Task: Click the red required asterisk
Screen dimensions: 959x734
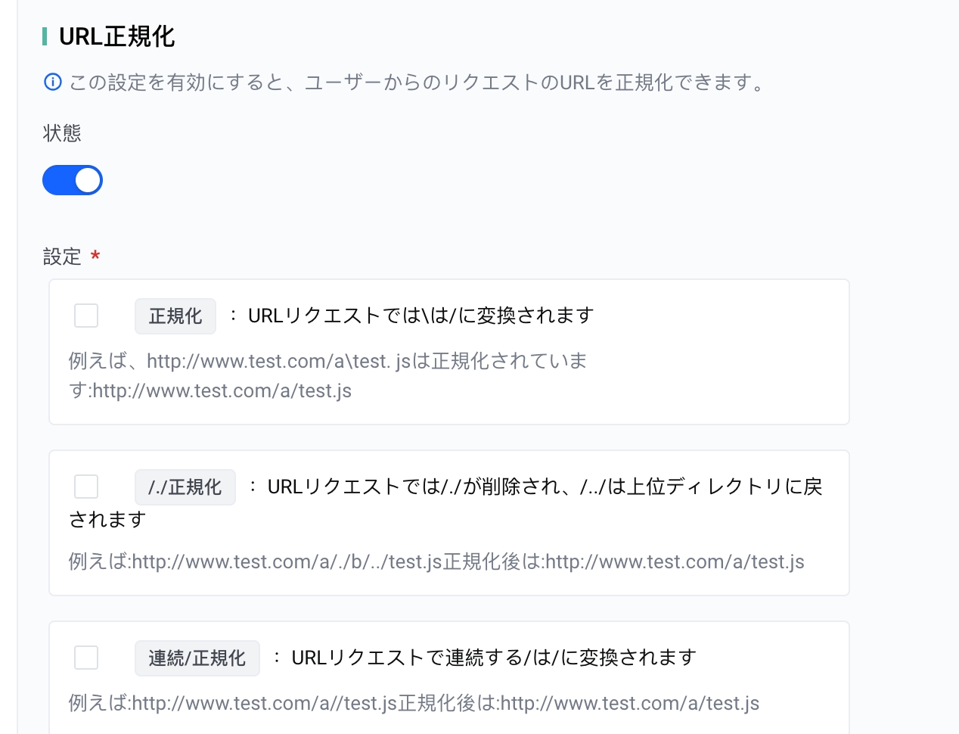Action: tap(95, 257)
